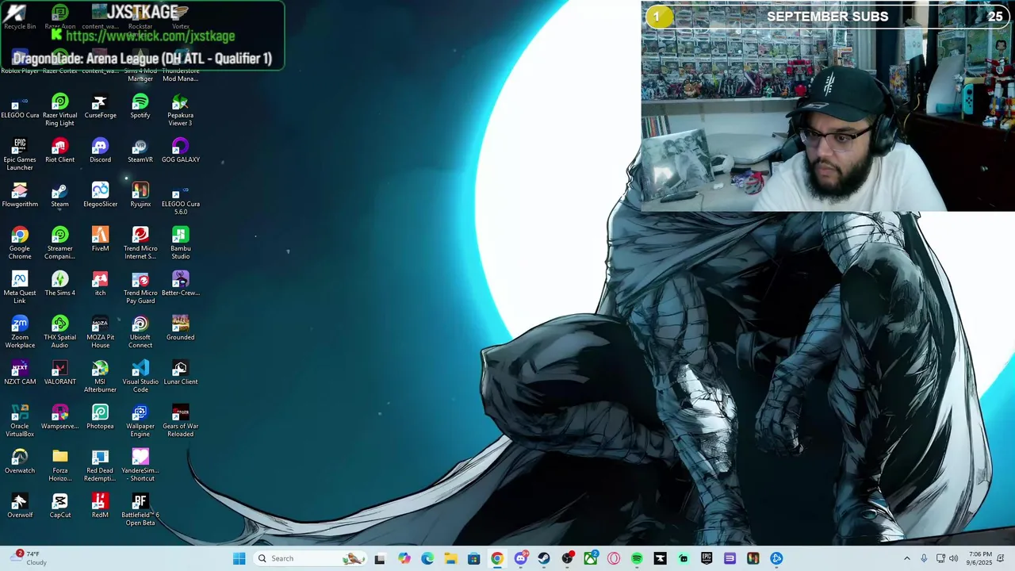Select the Riot Client desktop icon
The width and height of the screenshot is (1015, 571).
(x=59, y=151)
